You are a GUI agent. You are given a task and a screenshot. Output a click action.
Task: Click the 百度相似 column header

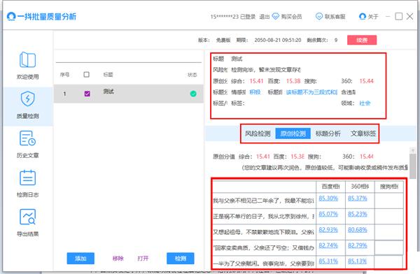pyautogui.click(x=330, y=187)
